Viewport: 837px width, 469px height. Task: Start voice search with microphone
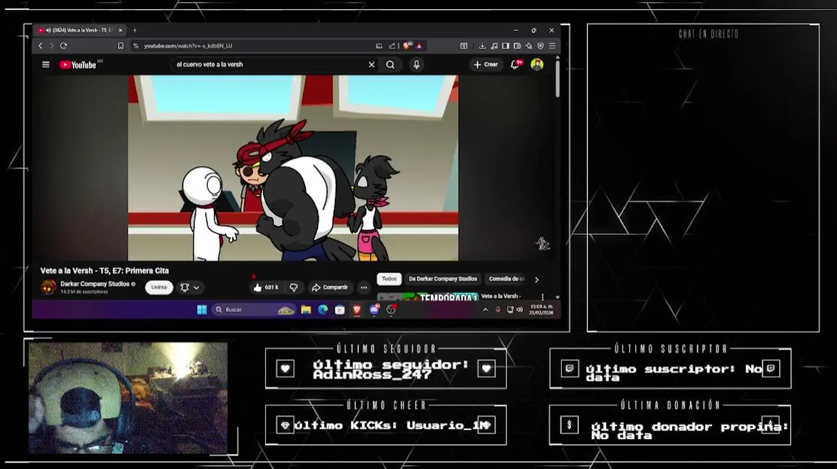click(416, 64)
